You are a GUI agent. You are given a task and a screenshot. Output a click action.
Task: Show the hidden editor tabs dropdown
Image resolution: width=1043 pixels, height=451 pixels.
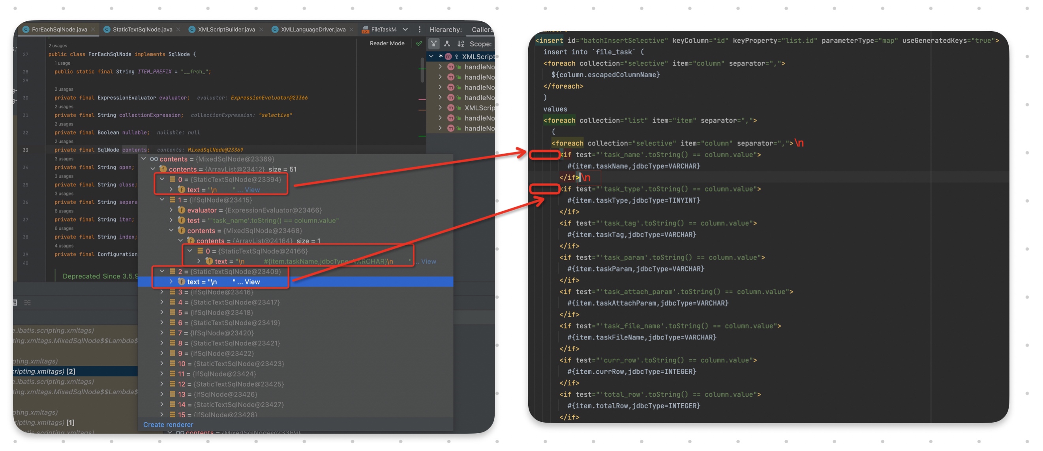tap(405, 29)
